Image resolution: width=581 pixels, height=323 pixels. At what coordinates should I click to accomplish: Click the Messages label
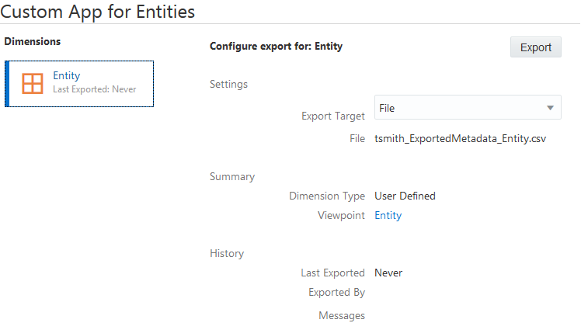(x=341, y=315)
